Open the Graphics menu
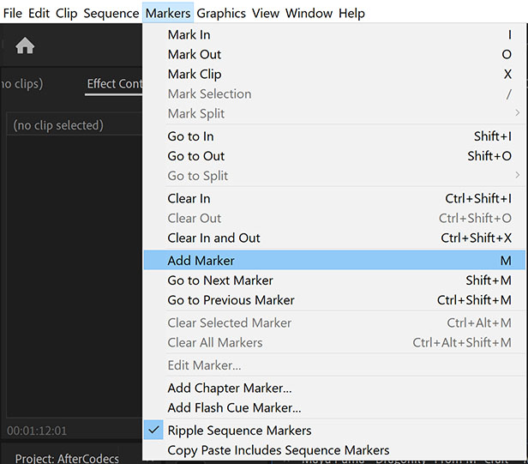 [x=221, y=13]
